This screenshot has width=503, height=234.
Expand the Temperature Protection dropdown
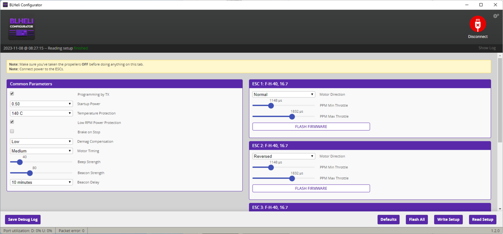click(x=41, y=113)
